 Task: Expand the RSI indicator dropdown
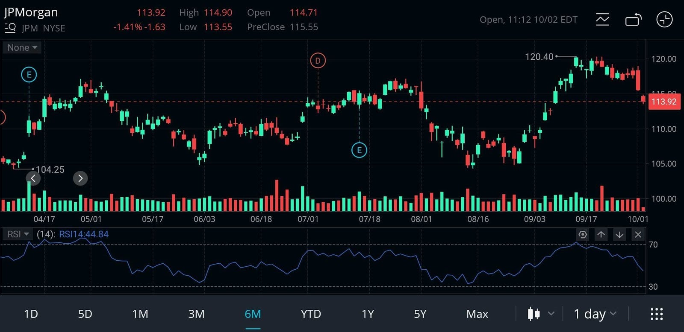coord(18,234)
